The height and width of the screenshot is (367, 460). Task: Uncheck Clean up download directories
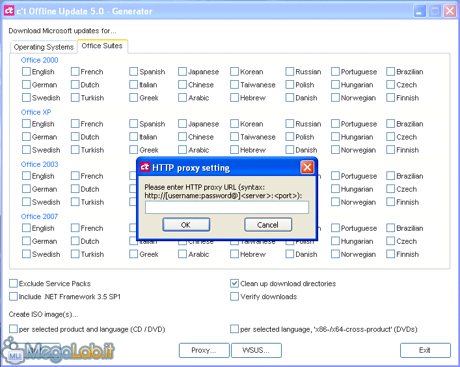(234, 284)
